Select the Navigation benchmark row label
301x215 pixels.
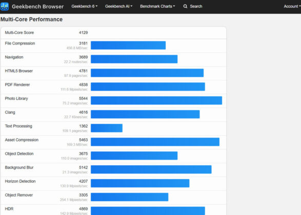(x=14, y=57)
